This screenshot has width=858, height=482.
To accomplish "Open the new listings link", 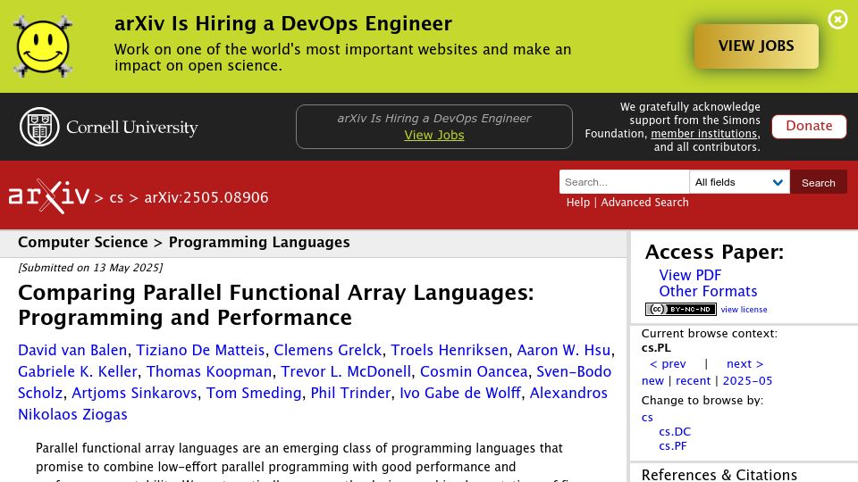I will point(652,381).
